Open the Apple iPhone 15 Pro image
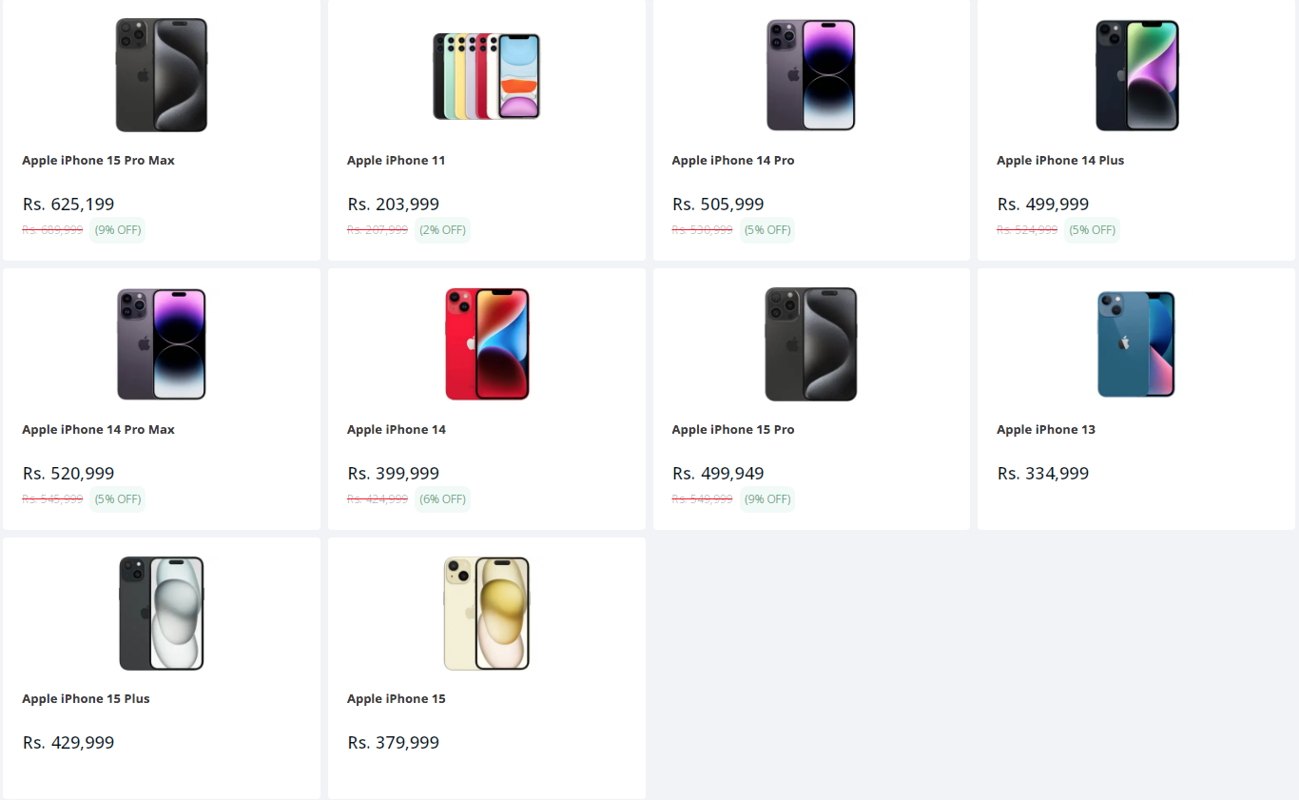Viewport: 1299px width, 800px height. pyautogui.click(x=811, y=343)
